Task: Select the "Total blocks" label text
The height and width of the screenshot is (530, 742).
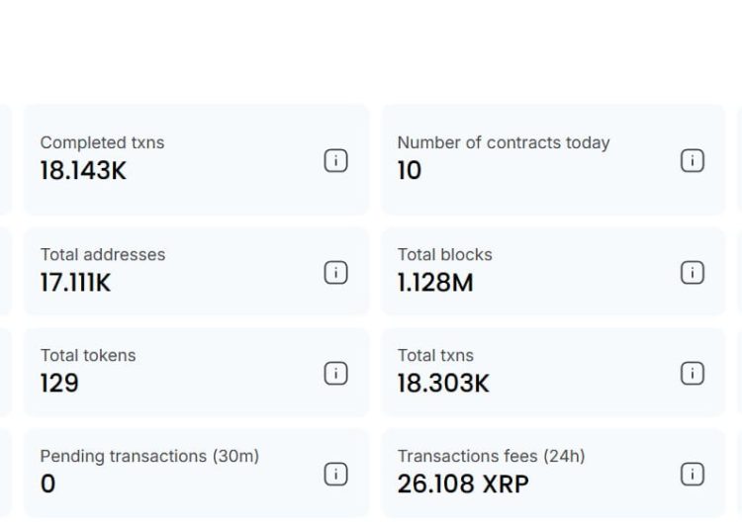Action: tap(444, 254)
